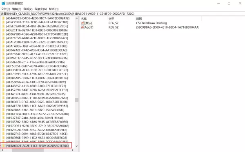Click the folder icon of {40867980-4D26-4298...}
This screenshot has height=152, width=245.
[3, 34]
